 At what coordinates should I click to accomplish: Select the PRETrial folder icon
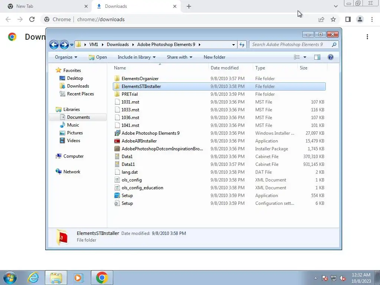(117, 94)
